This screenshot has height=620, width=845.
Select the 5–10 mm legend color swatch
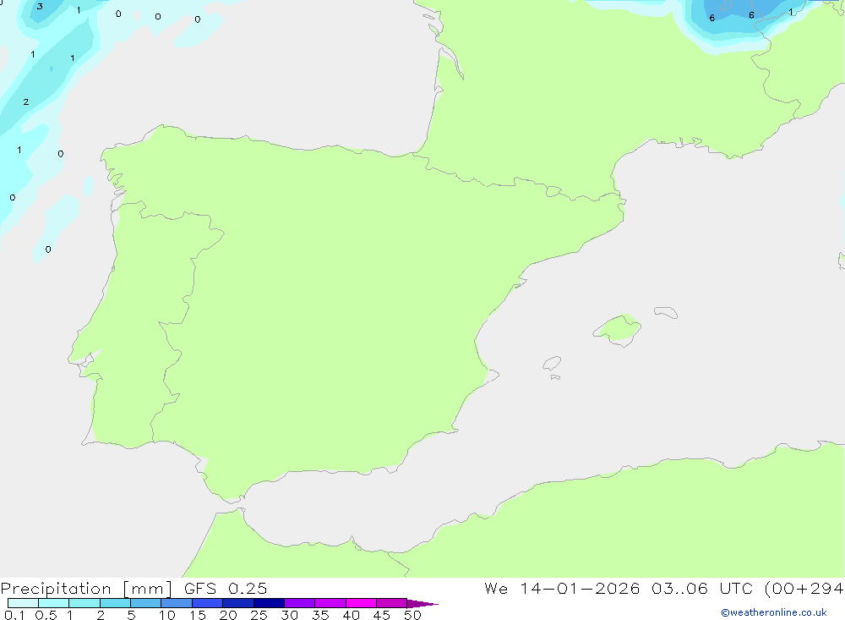pos(145,603)
